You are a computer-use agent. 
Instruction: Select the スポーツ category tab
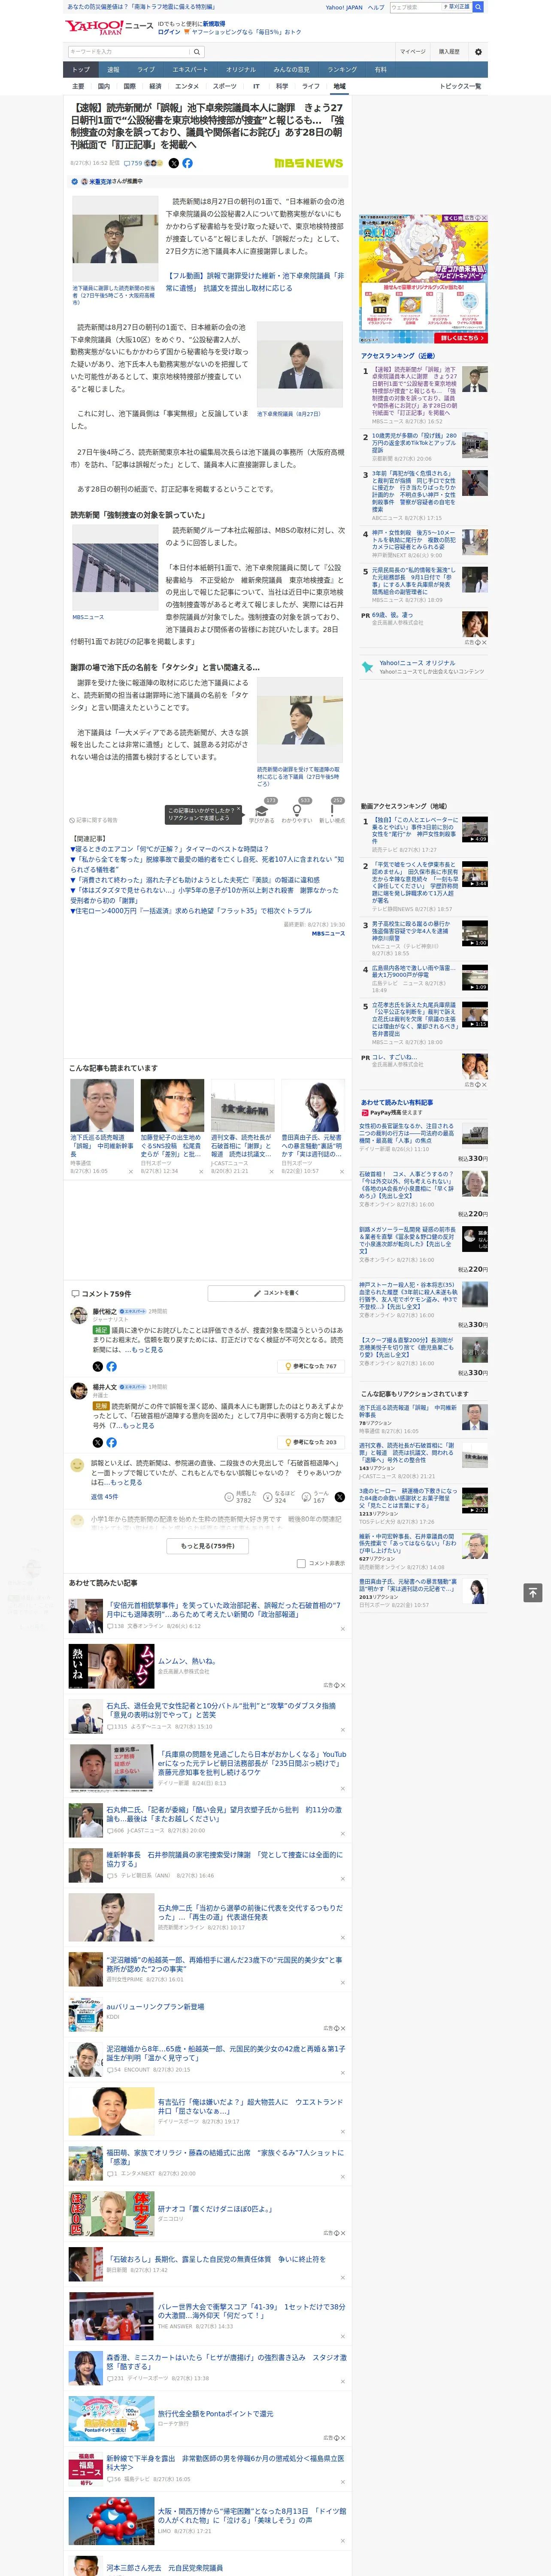225,86
